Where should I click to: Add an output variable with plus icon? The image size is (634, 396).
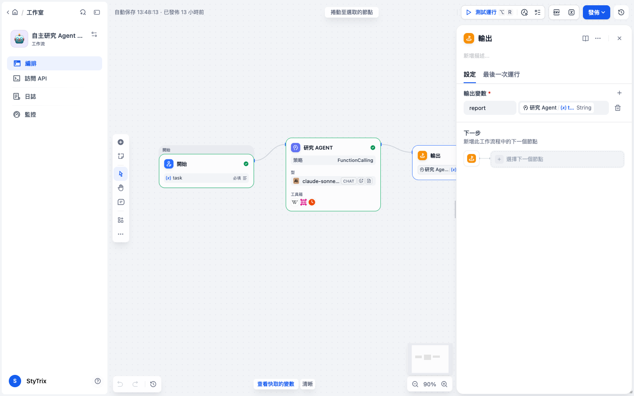619,93
